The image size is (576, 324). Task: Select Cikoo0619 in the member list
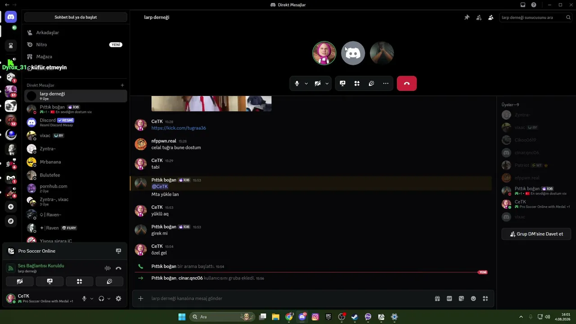(x=536, y=140)
